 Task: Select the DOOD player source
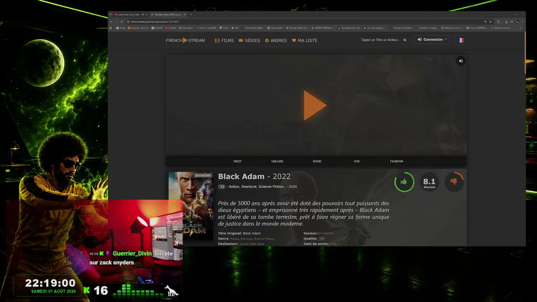[317, 161]
